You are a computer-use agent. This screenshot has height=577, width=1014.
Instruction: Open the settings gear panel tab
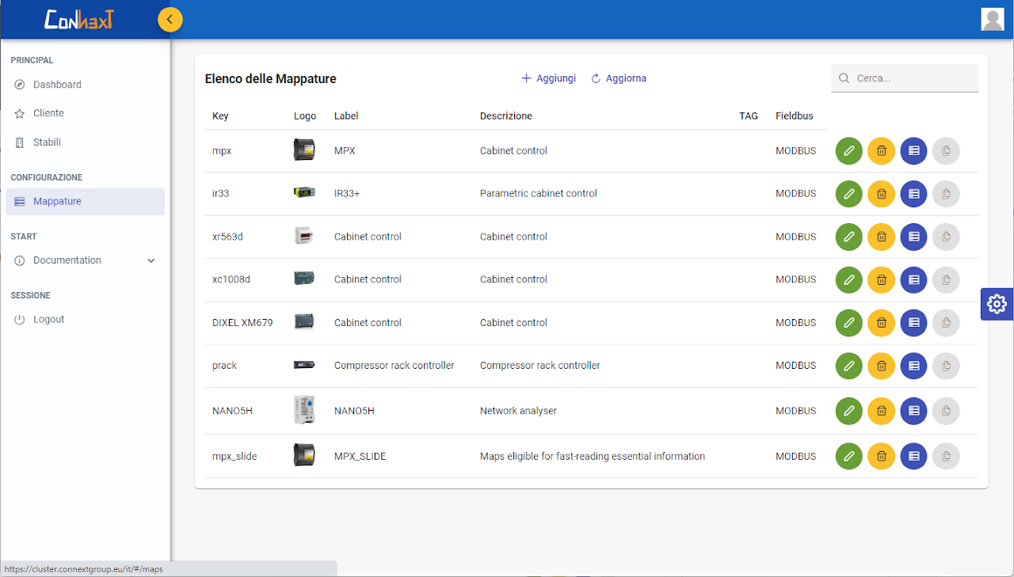click(997, 304)
